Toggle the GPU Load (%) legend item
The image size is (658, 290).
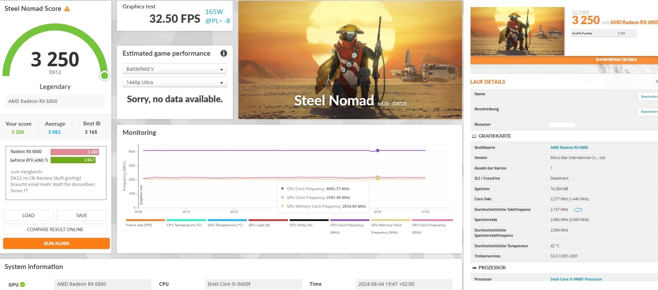tap(268, 223)
